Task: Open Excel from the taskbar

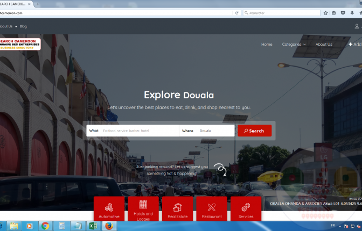Action: 93,226
